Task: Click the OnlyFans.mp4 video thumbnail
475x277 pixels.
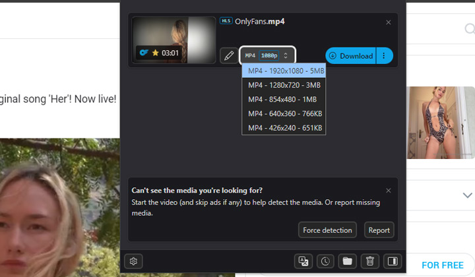Action: [x=174, y=40]
